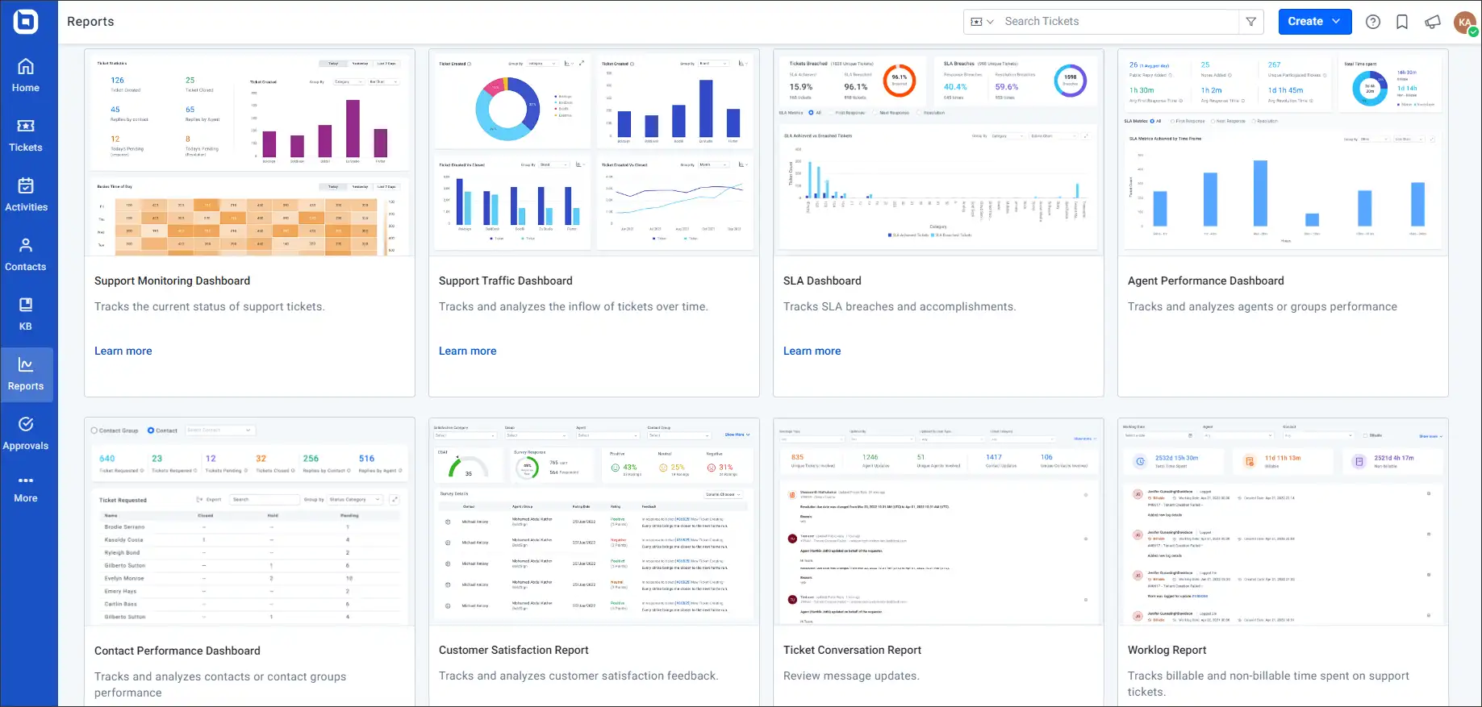Open the Home section in sidebar

pyautogui.click(x=26, y=76)
